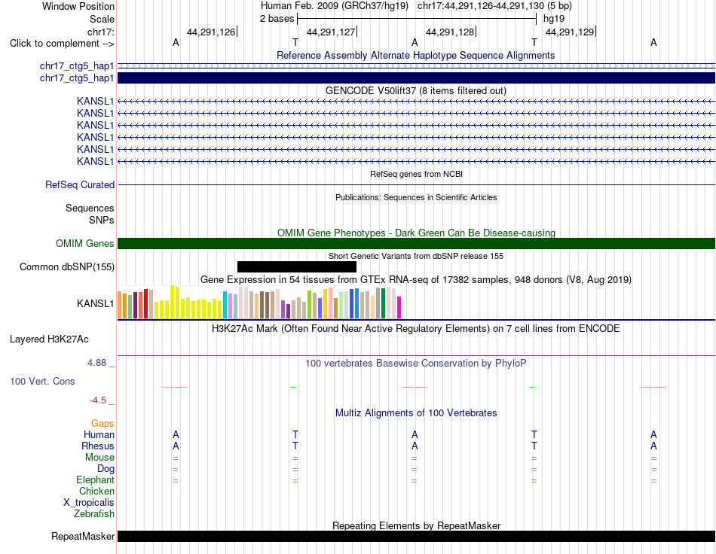
Task: Open the GTEx Gene Expression track title
Action: click(415, 279)
